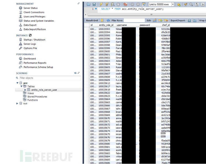Click the Beautify query broom icon

[x=185, y=4]
